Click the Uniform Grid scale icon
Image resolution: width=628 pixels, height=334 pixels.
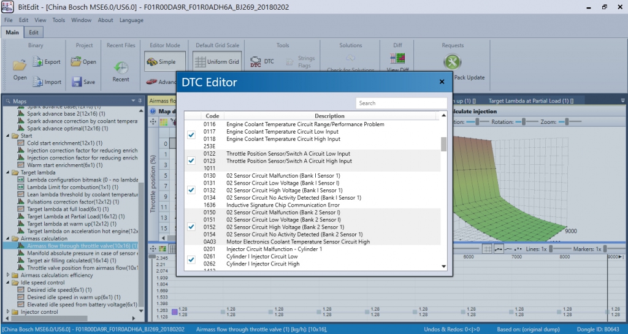tap(200, 62)
